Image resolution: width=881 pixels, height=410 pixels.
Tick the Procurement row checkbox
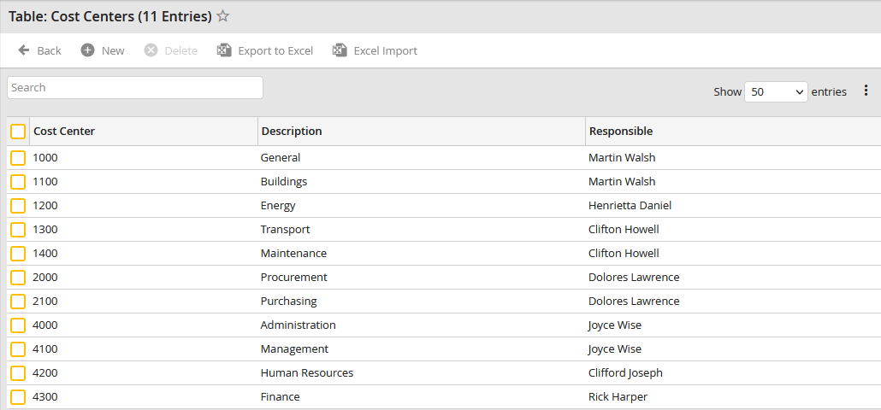click(x=18, y=277)
